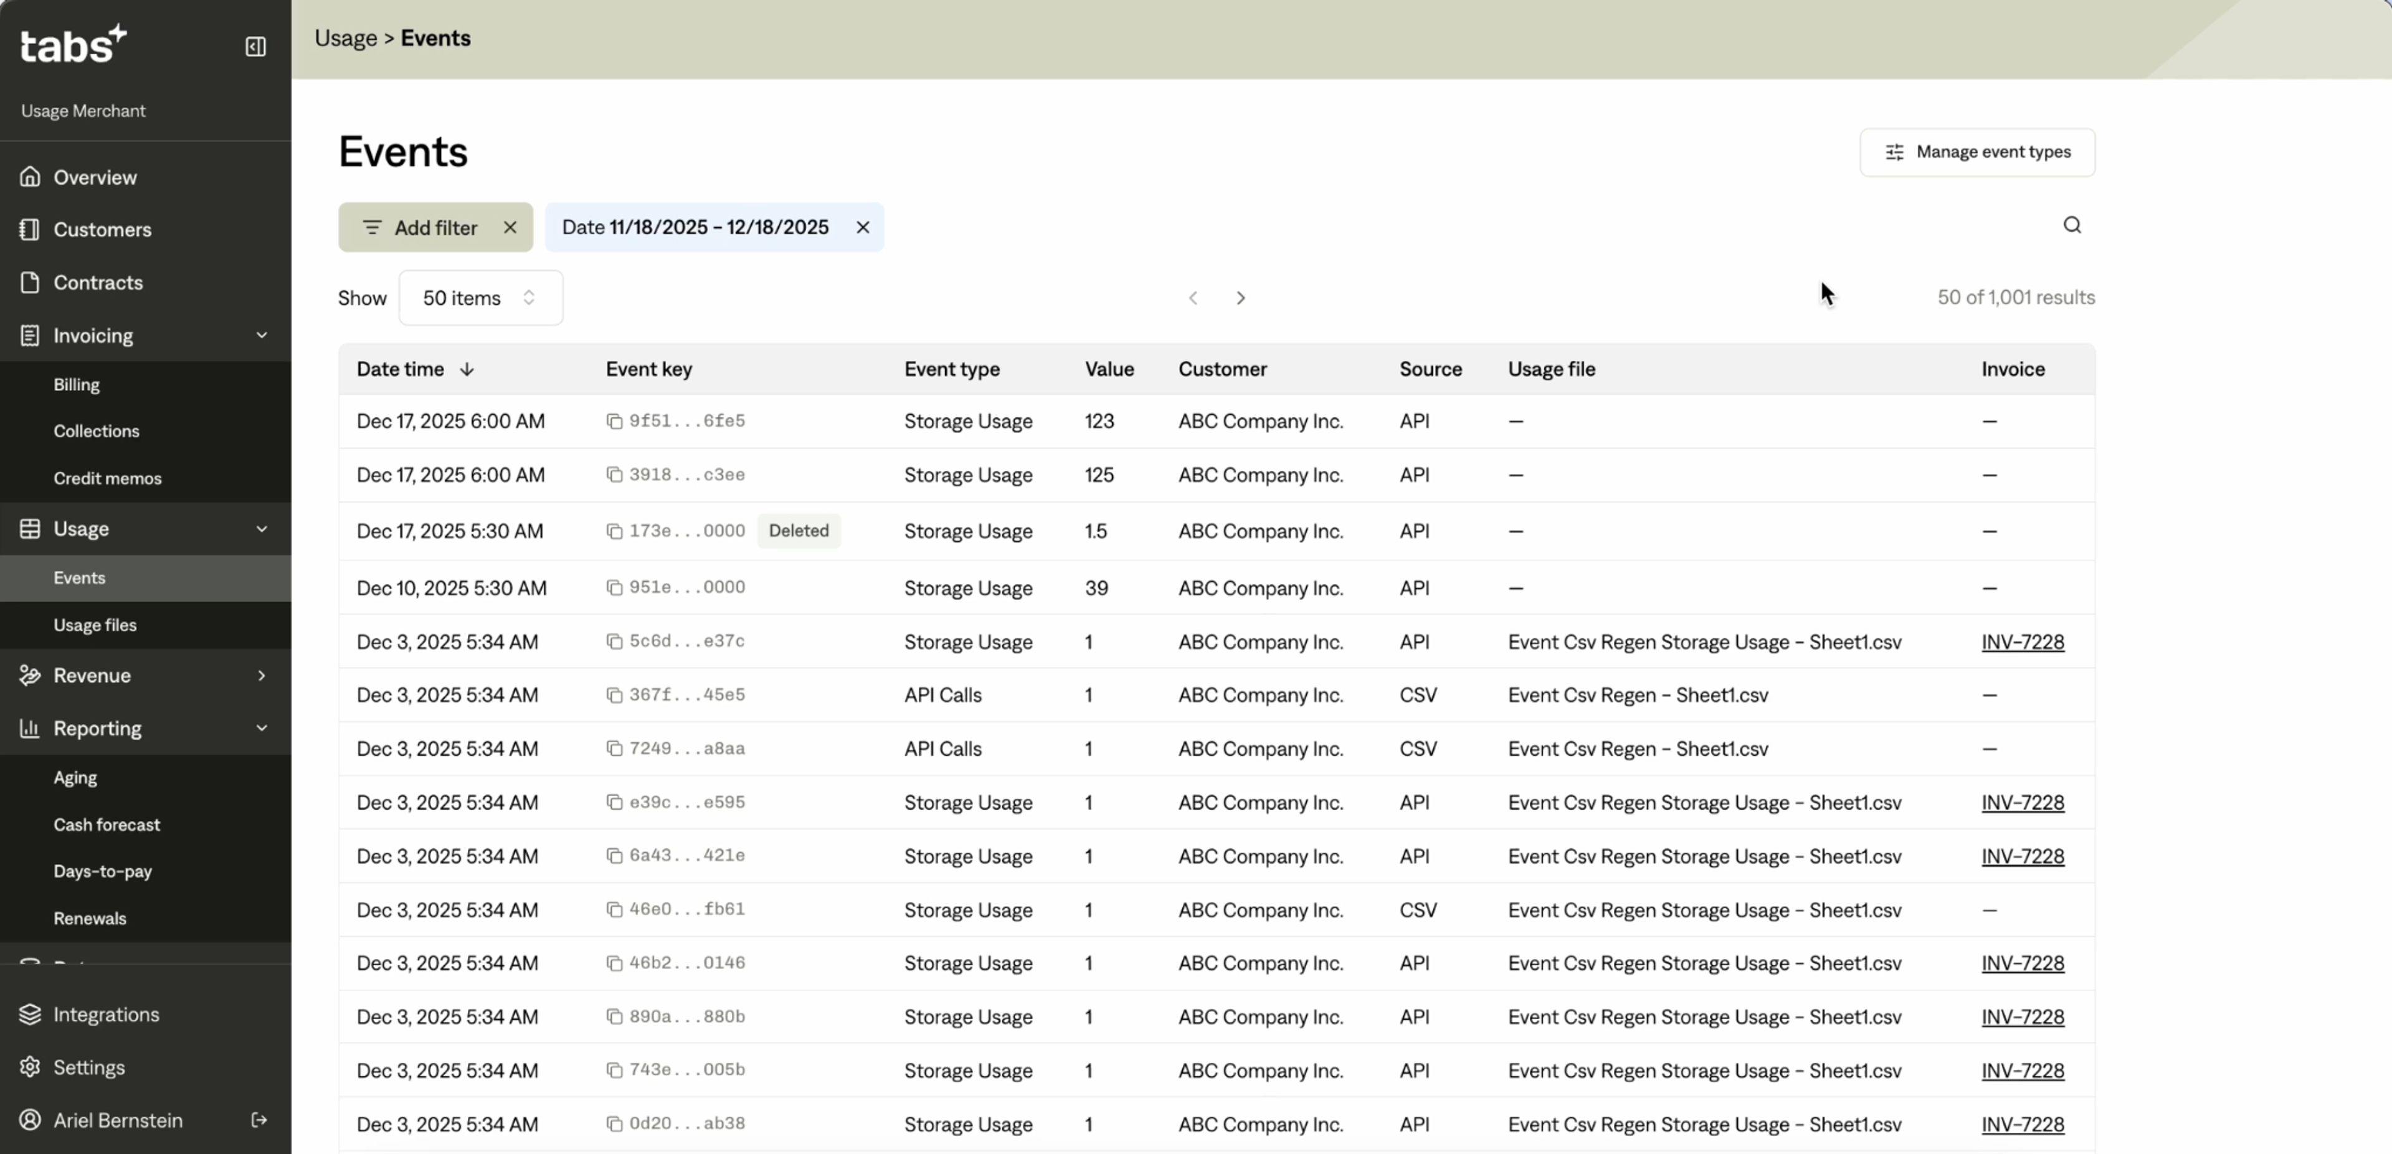Image resolution: width=2392 pixels, height=1154 pixels.
Task: Collapse the sidebar panel icon
Action: (x=255, y=47)
